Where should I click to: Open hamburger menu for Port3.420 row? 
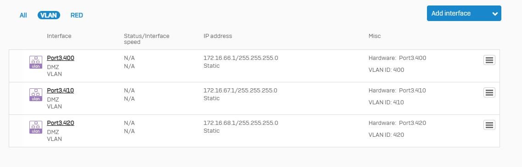[x=489, y=125]
